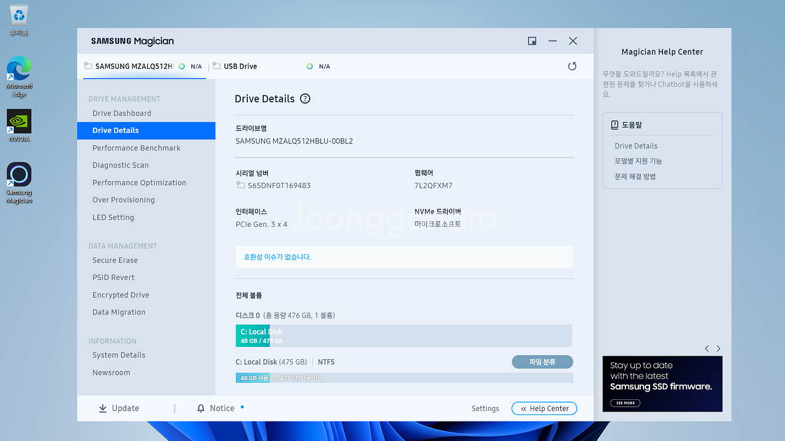Switch Magician to mini window mode icon
785x441 pixels.
pyautogui.click(x=532, y=41)
